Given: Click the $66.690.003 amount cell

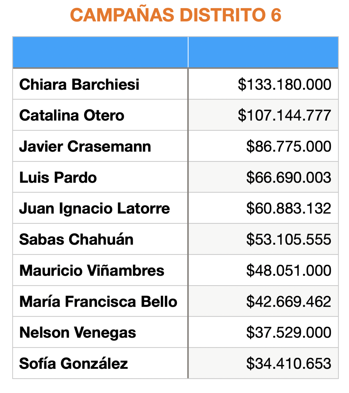Looking at the screenshot, I should click(288, 177).
